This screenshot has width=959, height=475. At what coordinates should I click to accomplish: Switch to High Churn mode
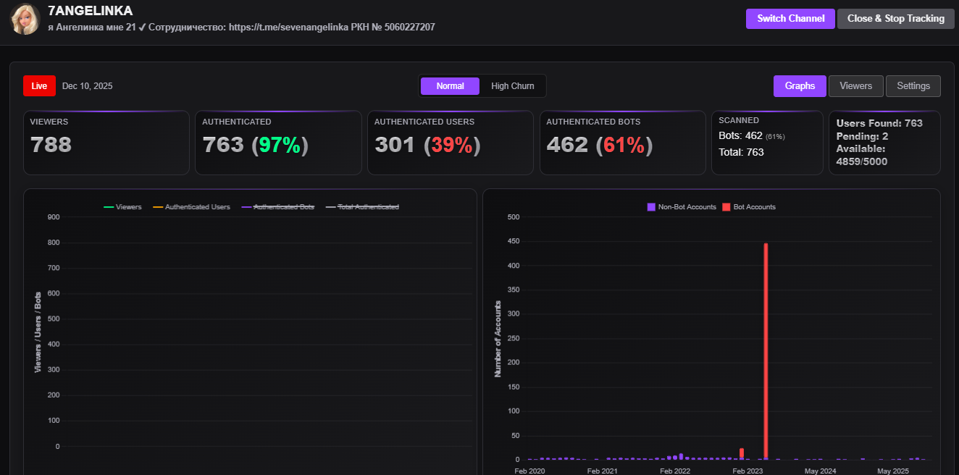click(x=513, y=86)
